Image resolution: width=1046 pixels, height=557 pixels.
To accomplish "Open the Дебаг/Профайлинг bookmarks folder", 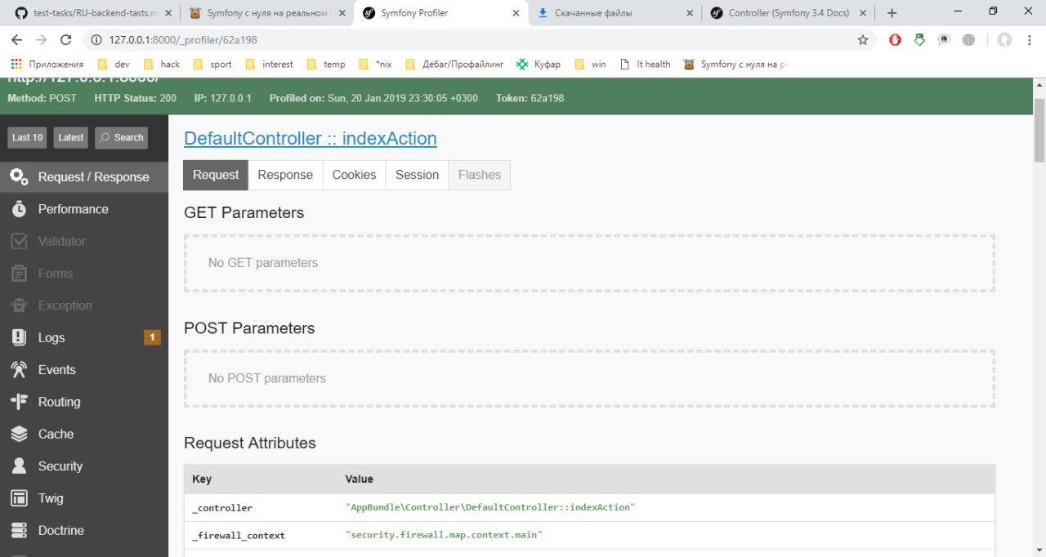I will click(454, 64).
